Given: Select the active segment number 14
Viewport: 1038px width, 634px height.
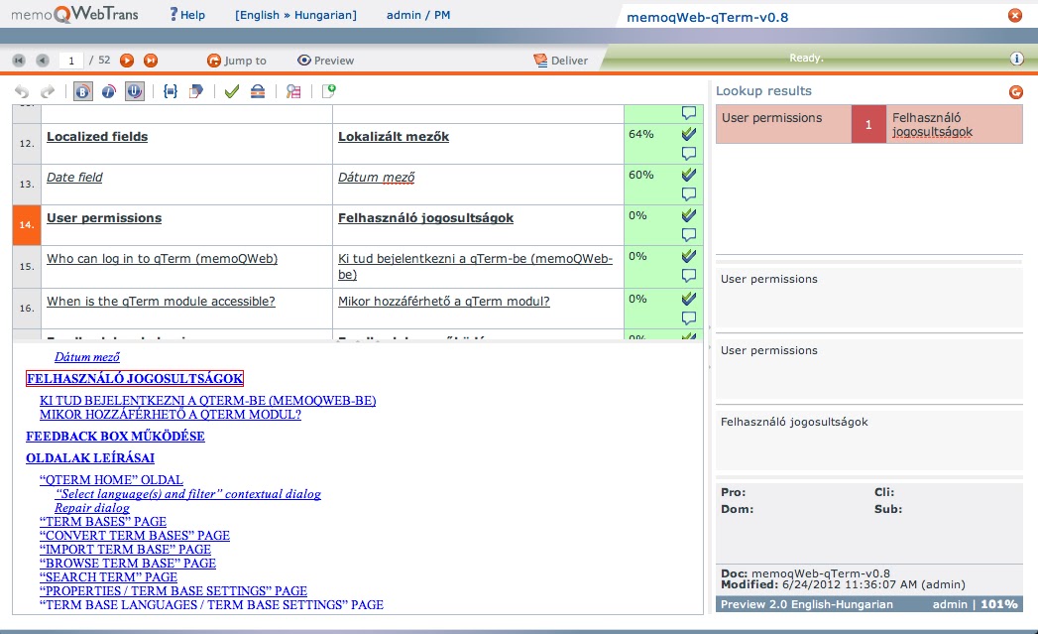Looking at the screenshot, I should 27,225.
